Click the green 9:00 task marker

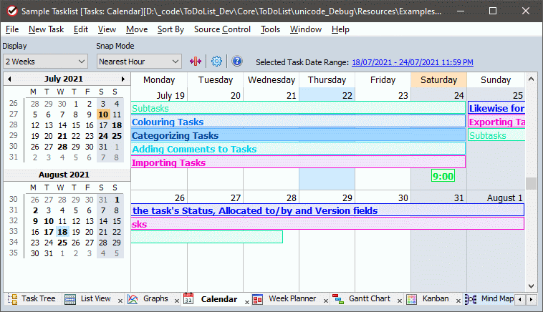coord(443,175)
